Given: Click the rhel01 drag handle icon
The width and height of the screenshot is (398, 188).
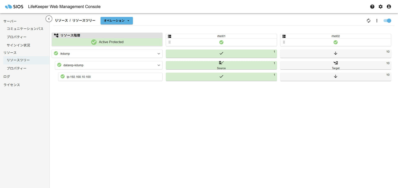Looking at the screenshot, I should pyautogui.click(x=170, y=42).
